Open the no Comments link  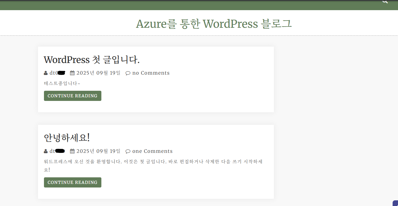coord(151,73)
